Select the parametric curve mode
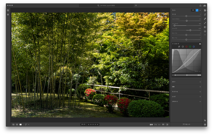Viewport: 213px width, 135px height. 179,47
